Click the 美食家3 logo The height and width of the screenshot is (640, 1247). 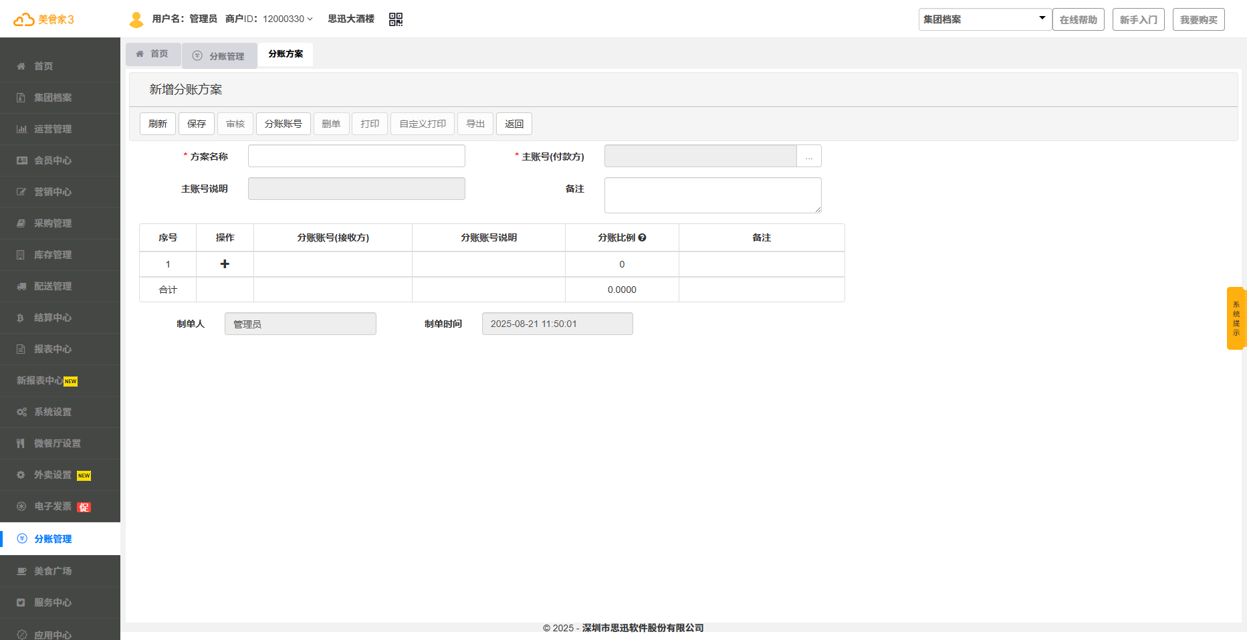click(44, 19)
